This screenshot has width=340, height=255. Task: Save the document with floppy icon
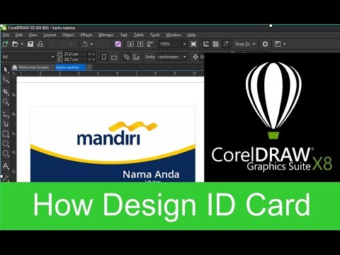(30, 44)
